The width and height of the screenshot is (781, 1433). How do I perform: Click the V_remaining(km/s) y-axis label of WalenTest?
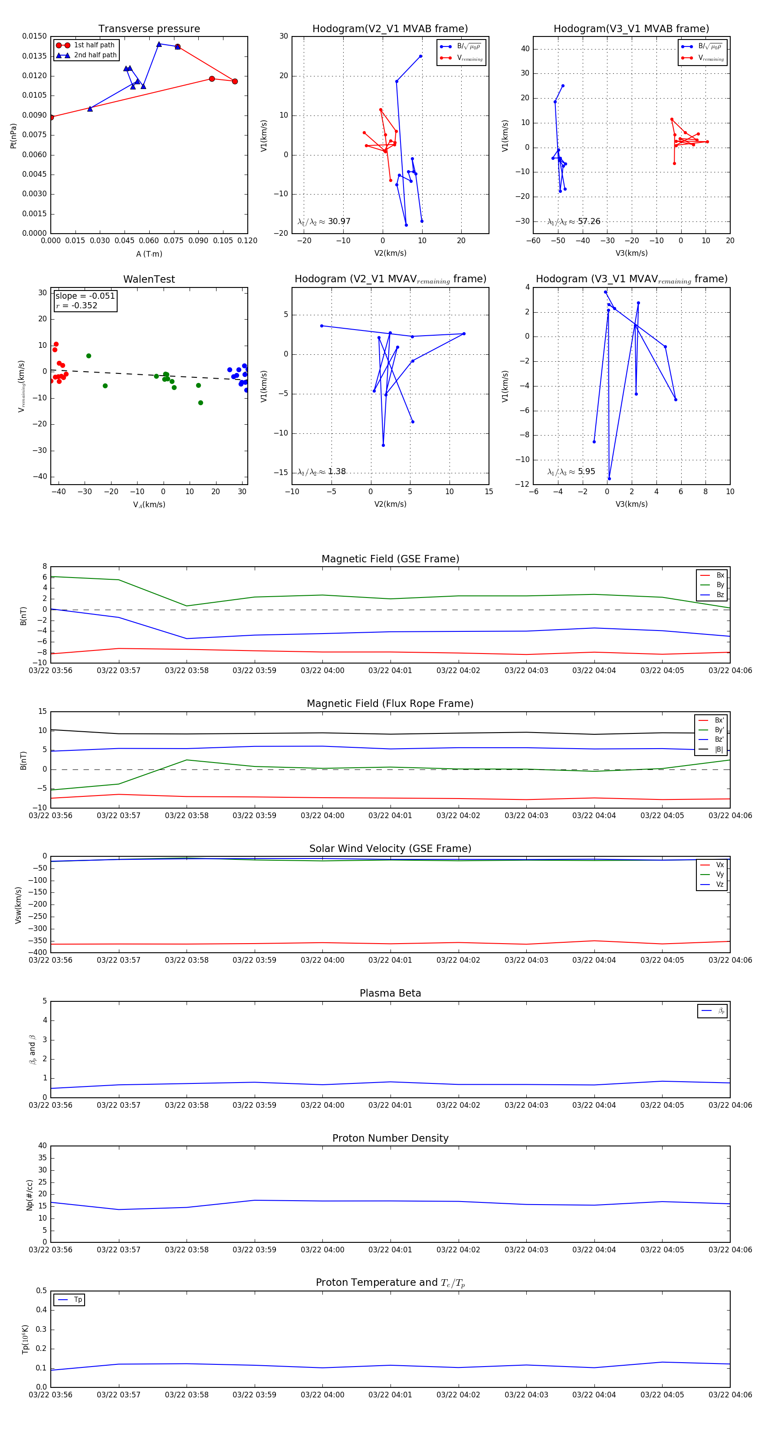[x=21, y=386]
